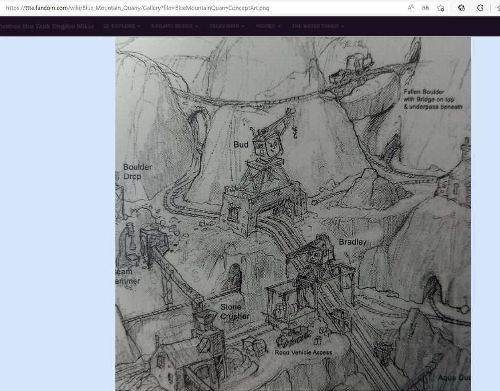The height and width of the screenshot is (391, 500).
Task: Open The Water Tower dropdown
Action: pyautogui.click(x=342, y=26)
